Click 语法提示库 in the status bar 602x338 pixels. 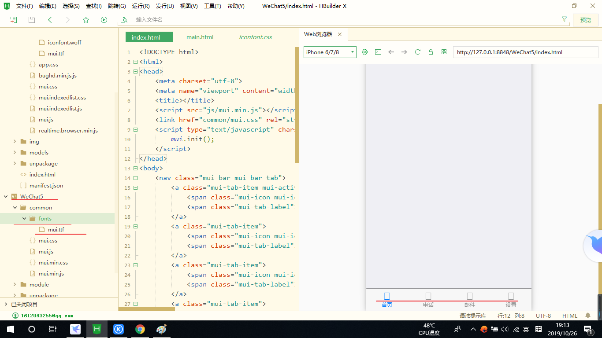(473, 316)
